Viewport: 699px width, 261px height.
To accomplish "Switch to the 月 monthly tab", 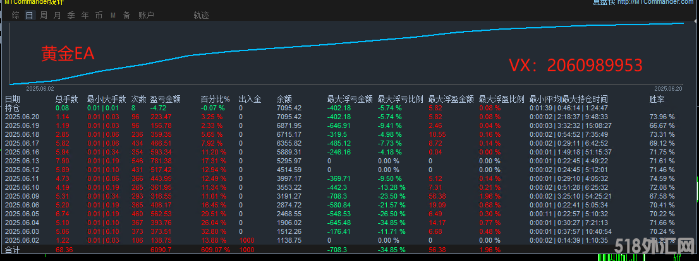I will point(57,16).
